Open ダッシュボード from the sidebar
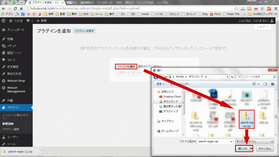This screenshot has width=279, height=157. coord(12,30)
